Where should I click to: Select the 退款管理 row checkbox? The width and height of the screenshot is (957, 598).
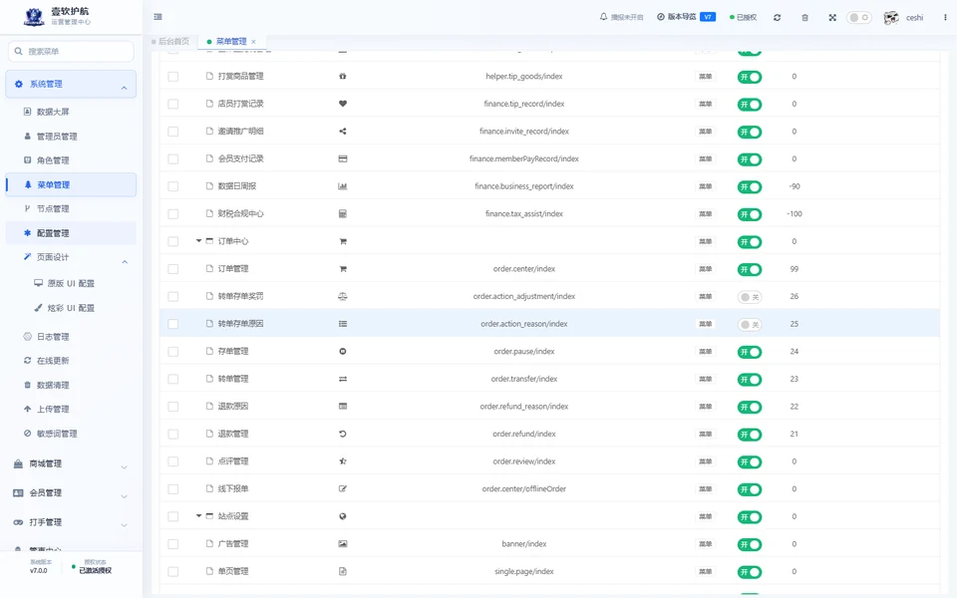pyautogui.click(x=173, y=434)
